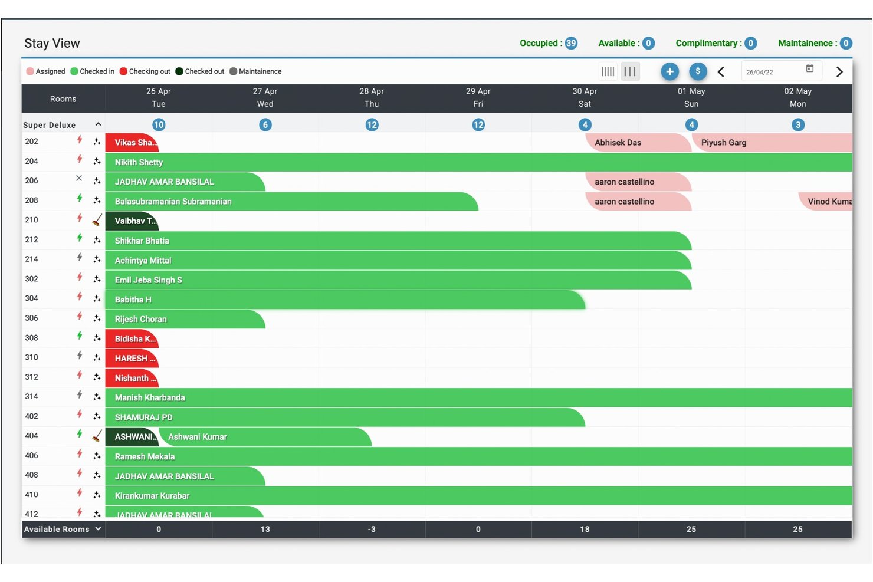
Task: Click the sparkle icon for room 302
Action: [97, 279]
